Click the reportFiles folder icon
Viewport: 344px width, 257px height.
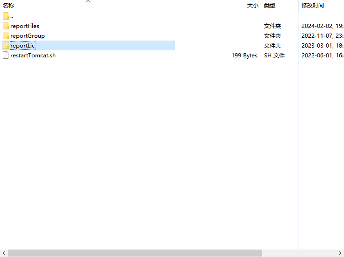point(6,26)
